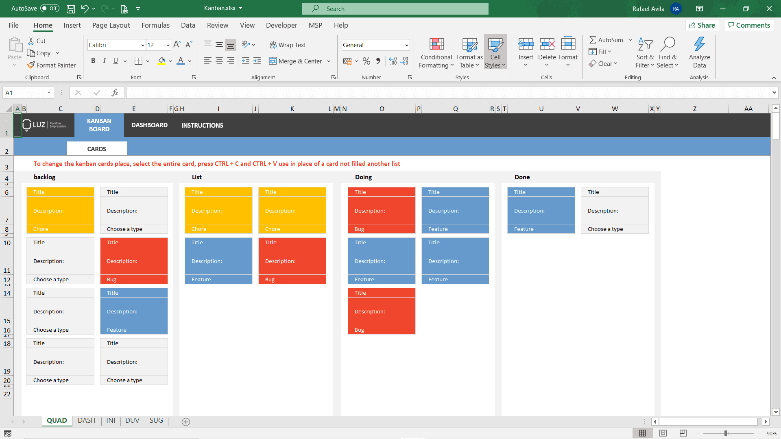781x439 pixels.
Task: Click the Share button
Action: [x=703, y=25]
